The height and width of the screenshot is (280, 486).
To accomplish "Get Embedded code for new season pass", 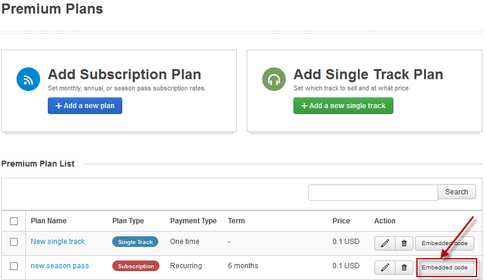I will (445, 268).
